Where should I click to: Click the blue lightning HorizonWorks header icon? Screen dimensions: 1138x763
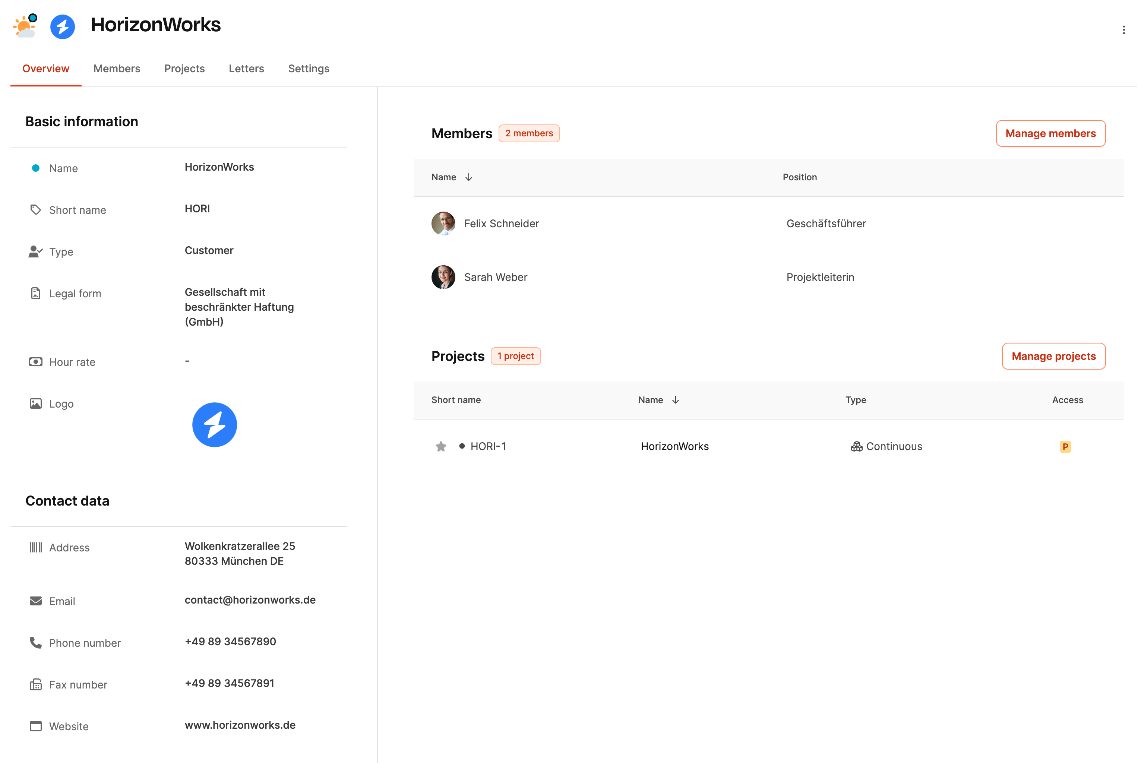pyautogui.click(x=63, y=26)
